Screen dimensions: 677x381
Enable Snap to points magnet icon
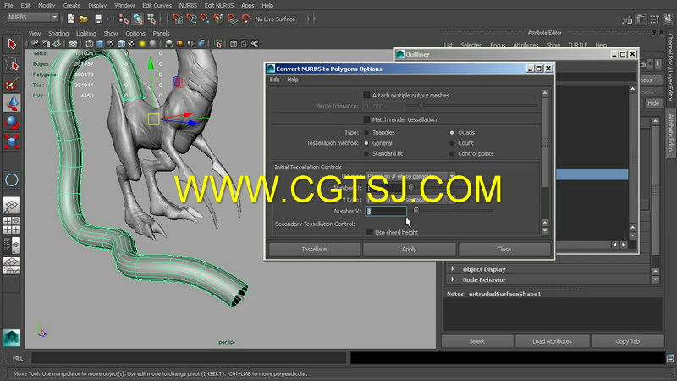point(205,19)
